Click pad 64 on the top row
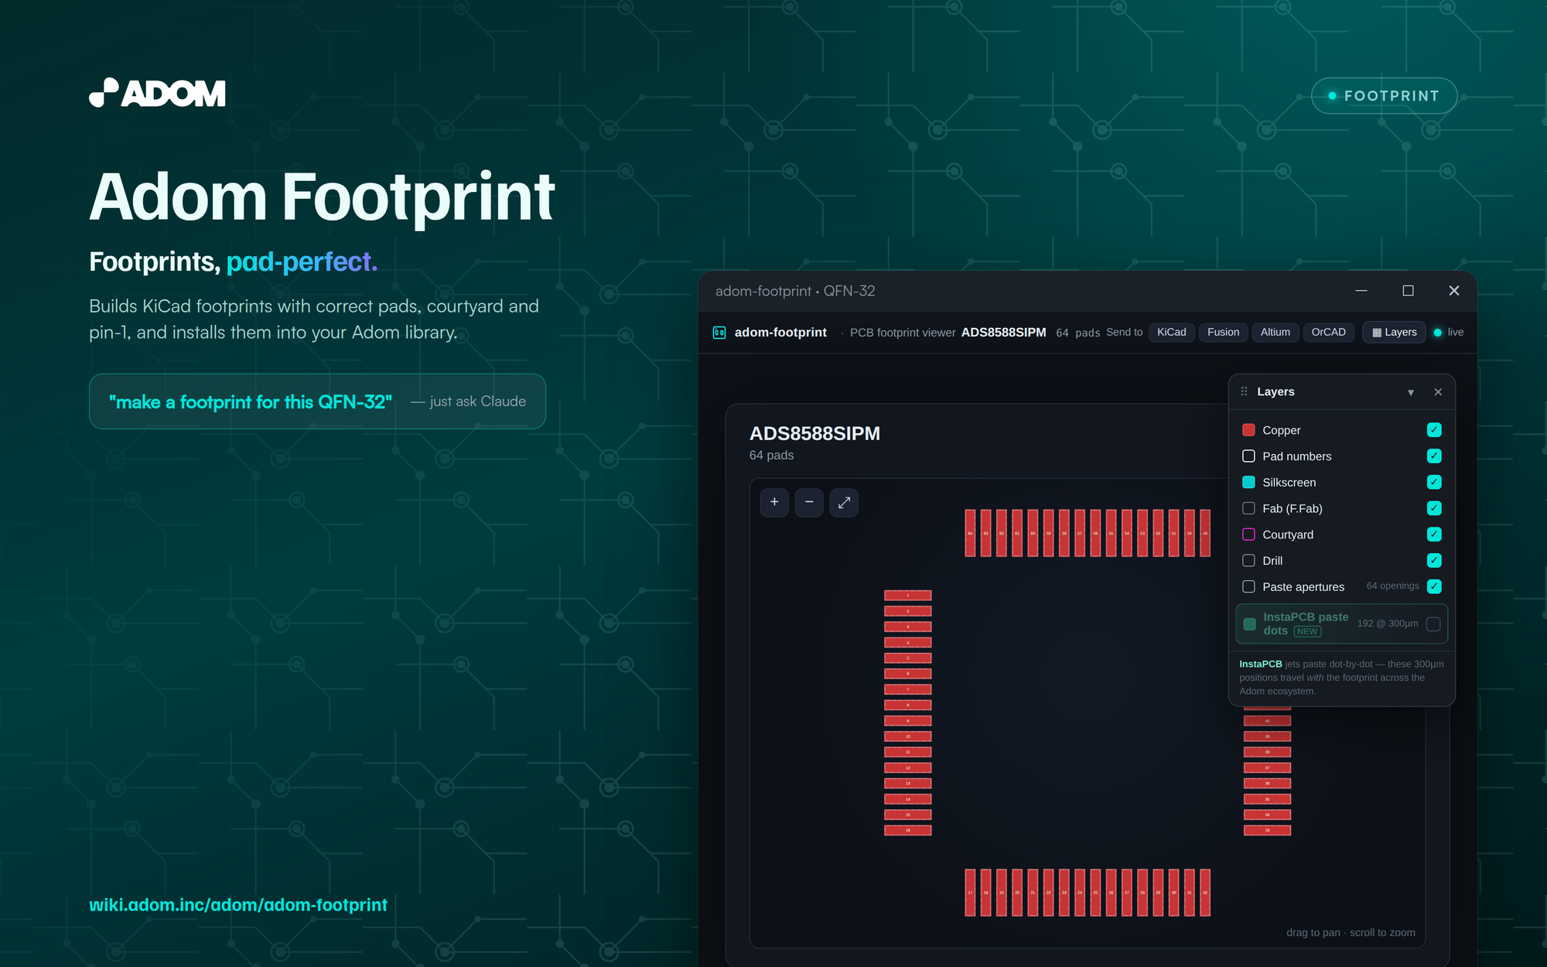 970,533
